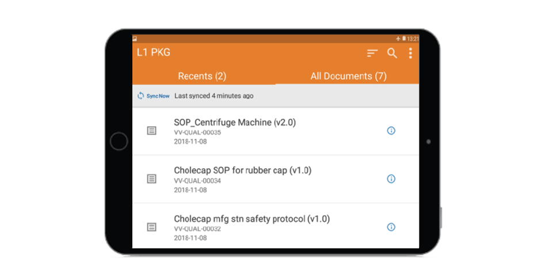Open the three-dot overflow menu
This screenshot has height=280, width=545.
point(410,54)
